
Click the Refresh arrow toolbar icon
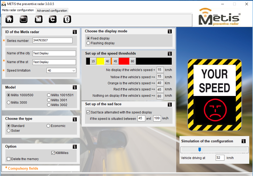pos(53,19)
